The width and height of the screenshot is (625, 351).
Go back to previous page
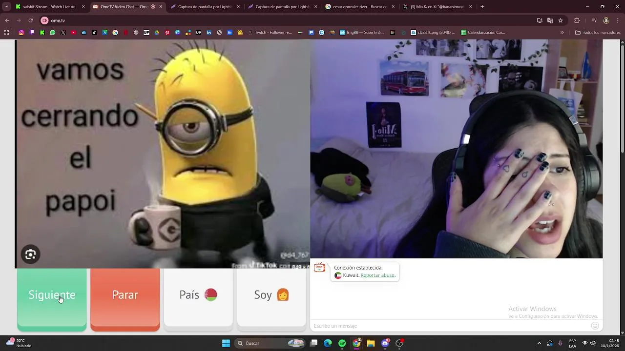[x=7, y=20]
